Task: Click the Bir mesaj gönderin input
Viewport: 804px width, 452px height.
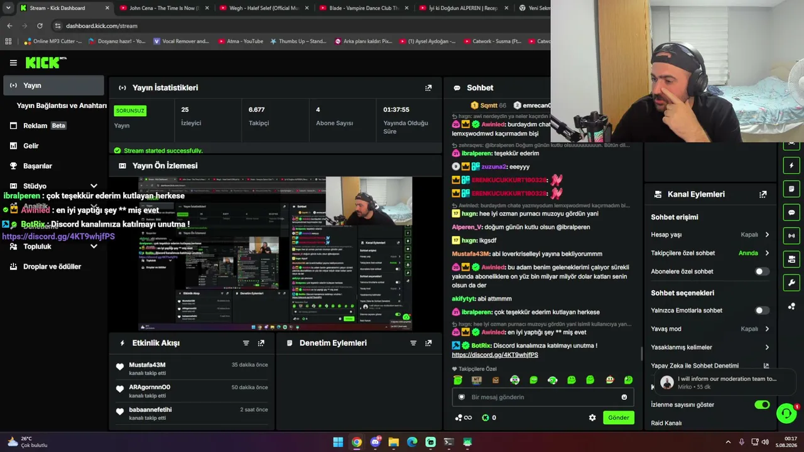Action: pos(542,397)
